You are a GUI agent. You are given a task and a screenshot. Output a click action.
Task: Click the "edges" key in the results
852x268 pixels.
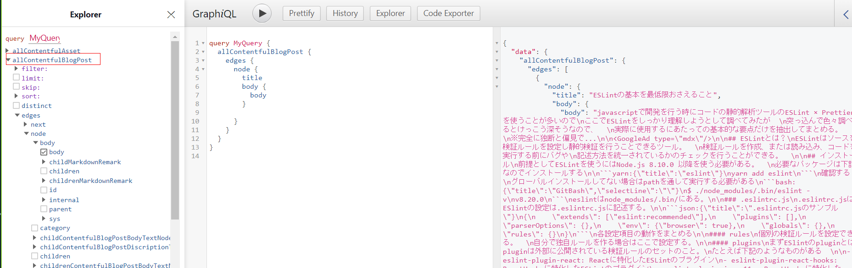click(543, 69)
